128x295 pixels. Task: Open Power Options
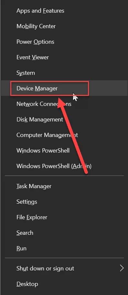click(64, 42)
